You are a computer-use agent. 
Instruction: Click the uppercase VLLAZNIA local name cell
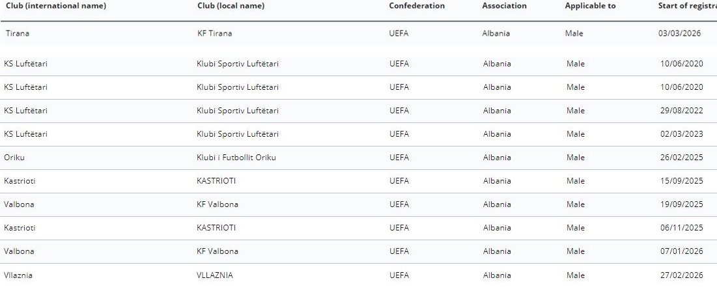coord(214,275)
